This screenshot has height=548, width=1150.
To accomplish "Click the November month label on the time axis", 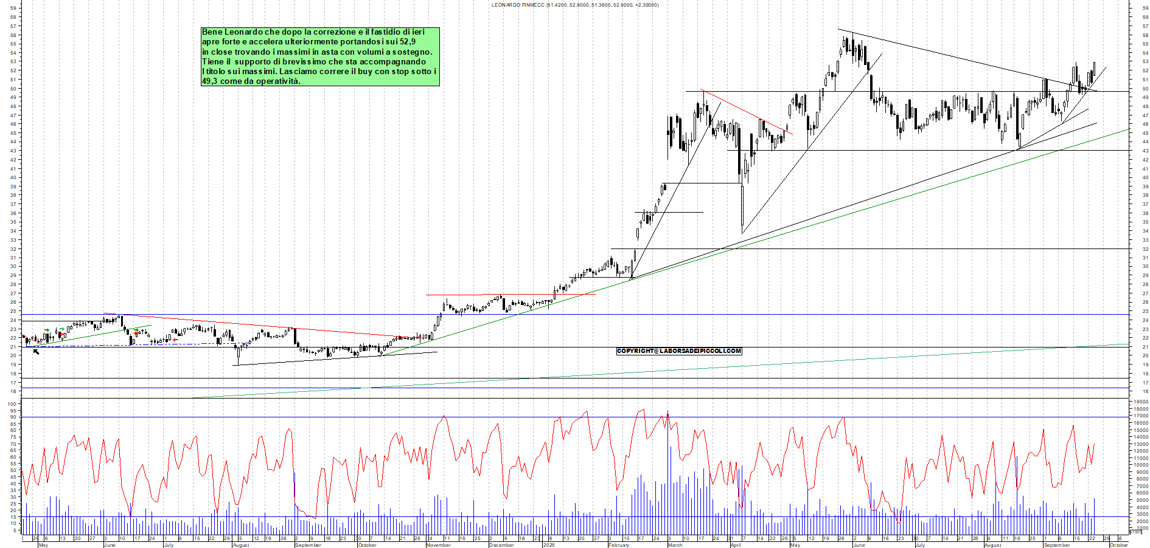I will coord(438,545).
